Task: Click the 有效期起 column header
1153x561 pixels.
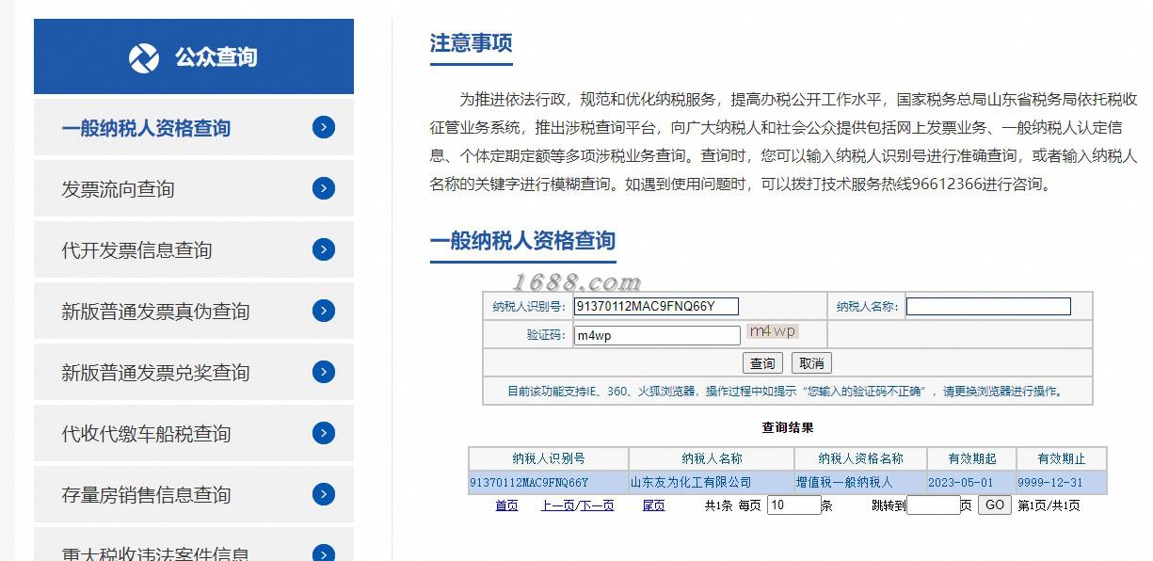Action: [971, 458]
